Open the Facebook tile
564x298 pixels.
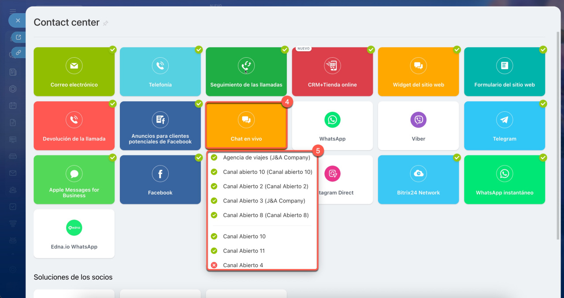(160, 180)
